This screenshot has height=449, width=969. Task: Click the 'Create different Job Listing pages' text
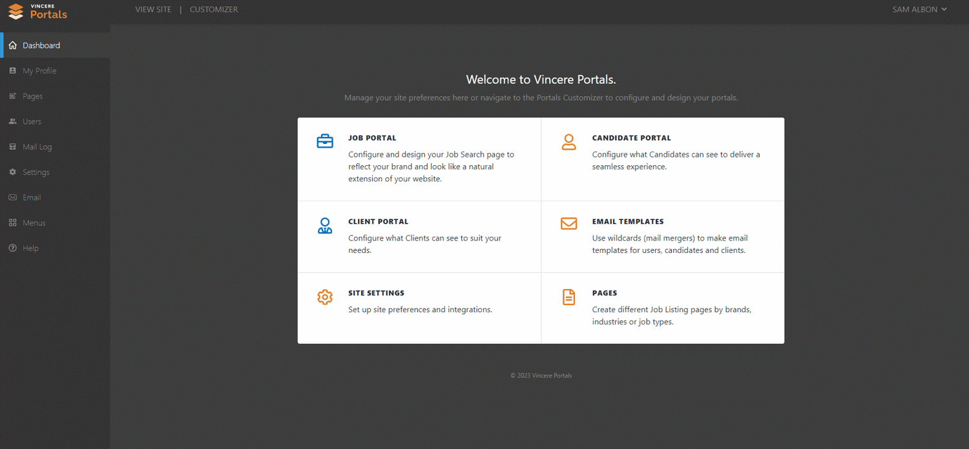[671, 315]
